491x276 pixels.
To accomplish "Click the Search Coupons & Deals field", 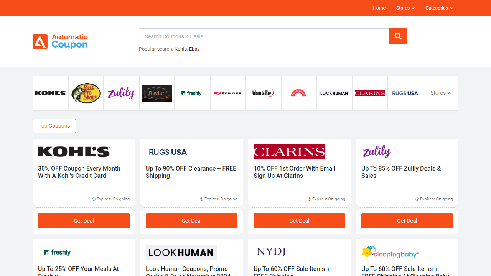I will pyautogui.click(x=264, y=36).
